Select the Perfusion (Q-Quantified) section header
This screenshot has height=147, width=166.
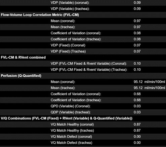point(21,76)
